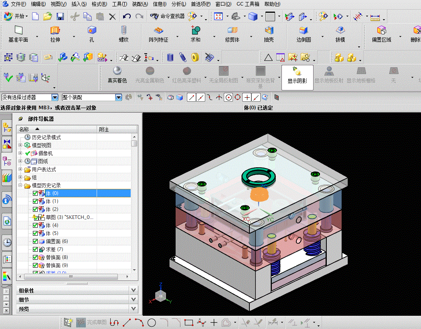Uncheck the 体 (5) checkbox
The width and height of the screenshot is (421, 329).
tap(35, 233)
